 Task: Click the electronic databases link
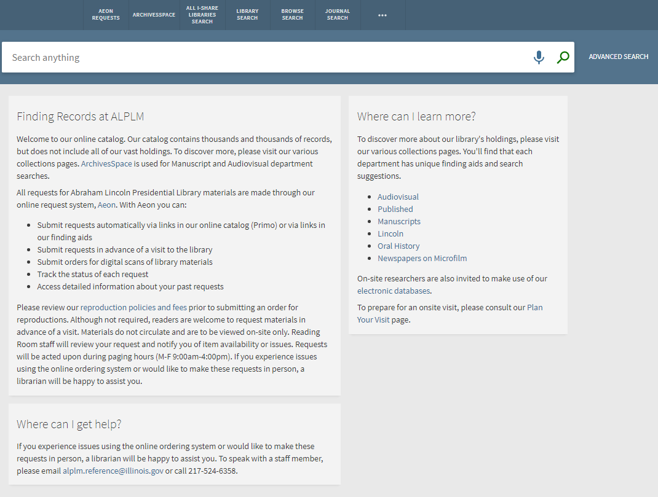[394, 291]
